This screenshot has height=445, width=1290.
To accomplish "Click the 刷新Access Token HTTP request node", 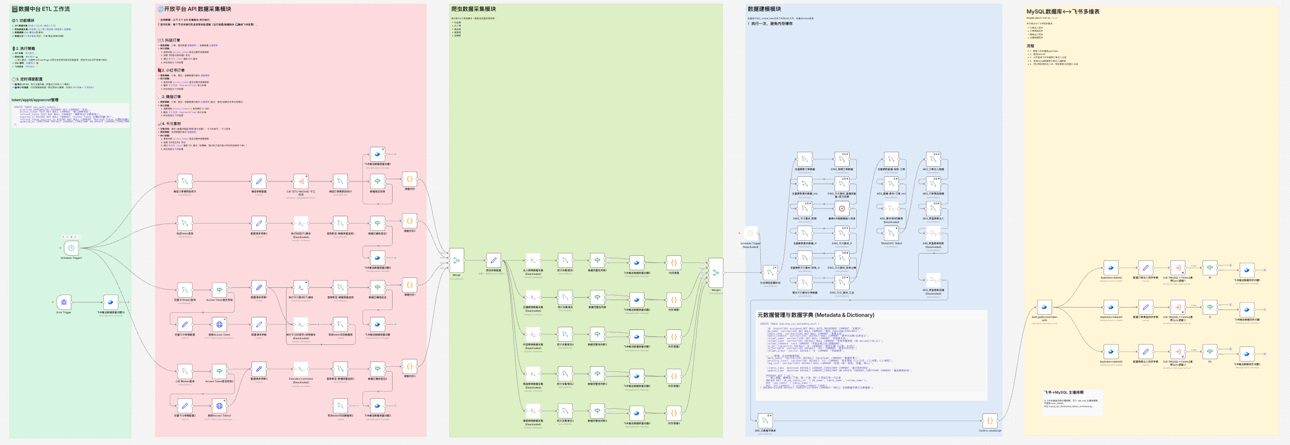I will coord(219,325).
